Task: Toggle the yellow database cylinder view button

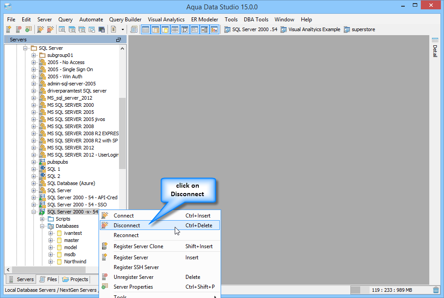Action: (165, 29)
